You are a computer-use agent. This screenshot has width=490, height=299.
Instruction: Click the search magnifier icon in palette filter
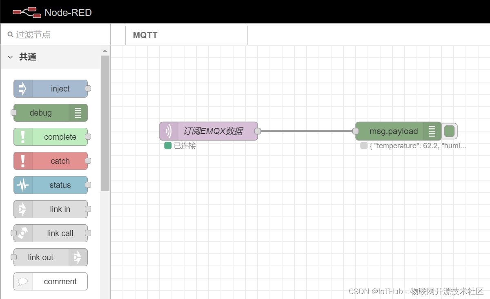(x=11, y=34)
